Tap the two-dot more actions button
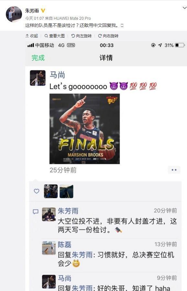This screenshot has width=187, height=291. [174, 170]
